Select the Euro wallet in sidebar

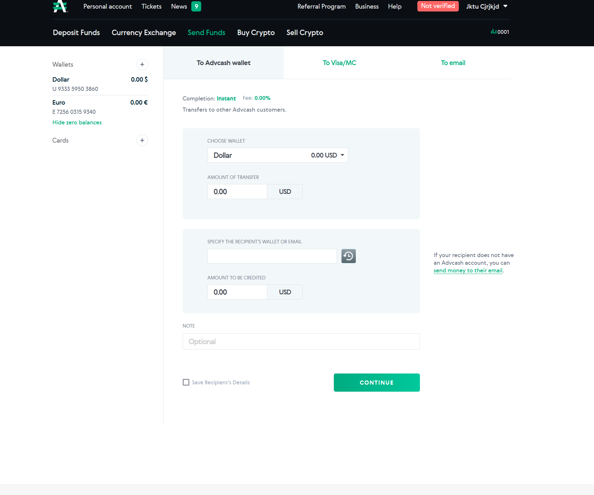click(x=100, y=107)
